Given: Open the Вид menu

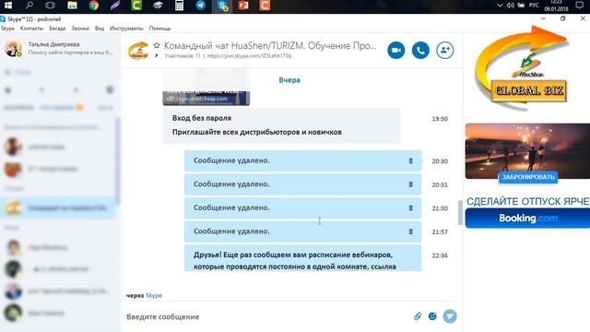Looking at the screenshot, I should click(x=100, y=29).
